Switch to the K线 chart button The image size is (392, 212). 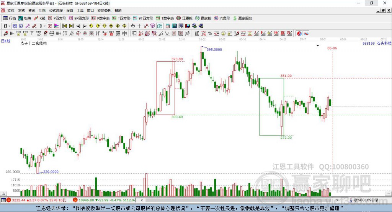point(39,18)
